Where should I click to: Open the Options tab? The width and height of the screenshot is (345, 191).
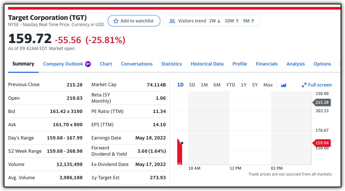322,64
